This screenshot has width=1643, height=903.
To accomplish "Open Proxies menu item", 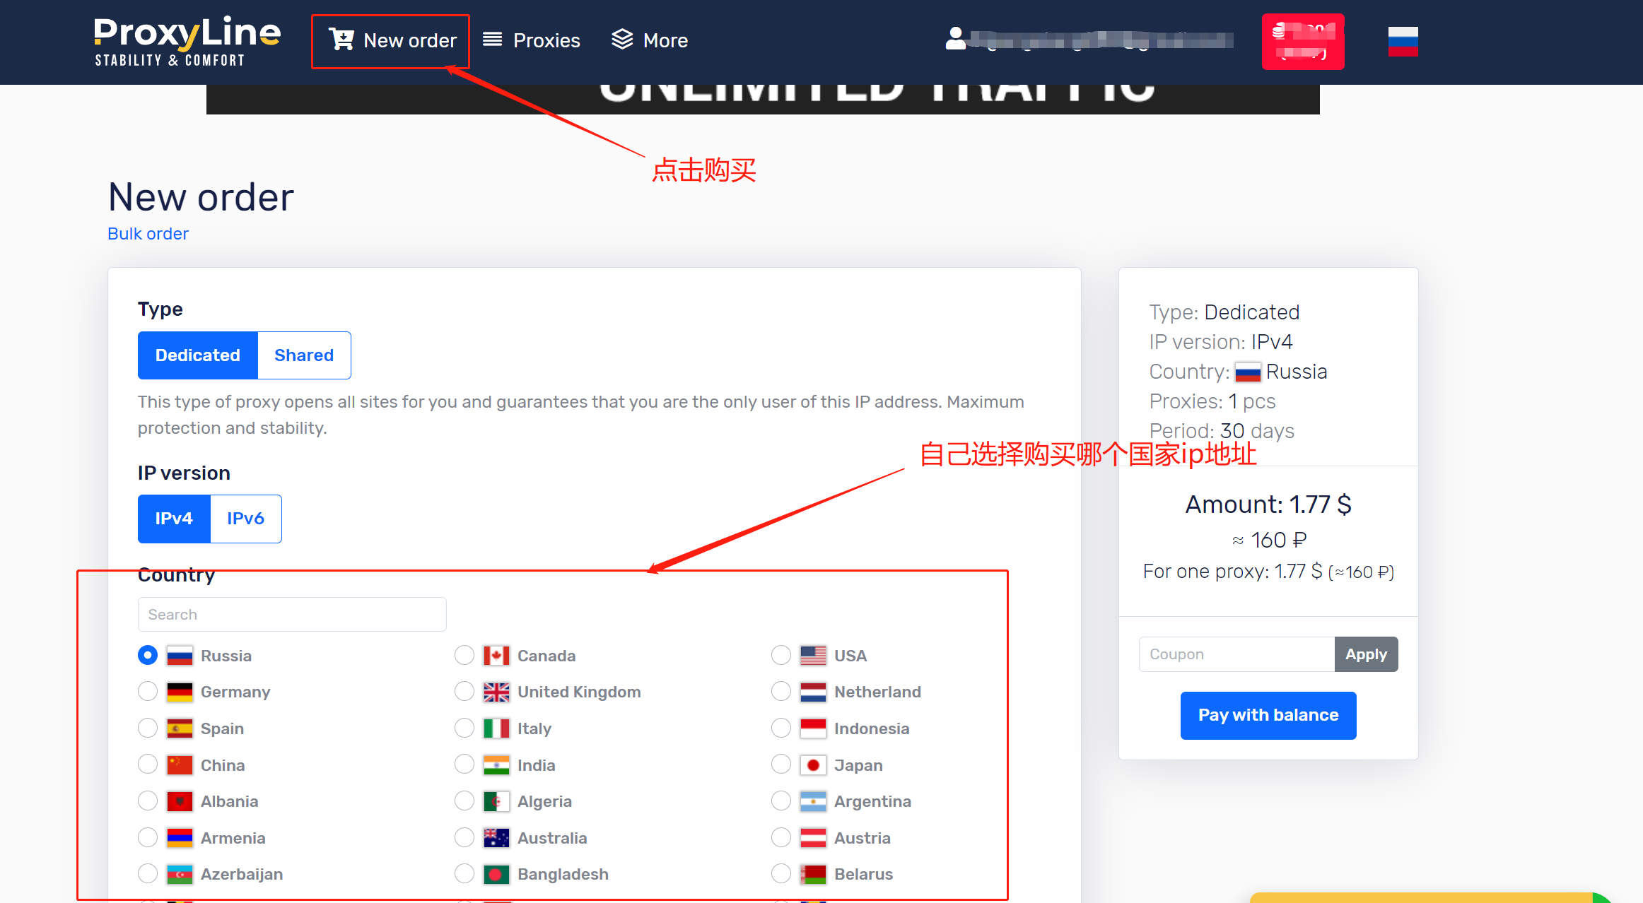I will pyautogui.click(x=532, y=40).
